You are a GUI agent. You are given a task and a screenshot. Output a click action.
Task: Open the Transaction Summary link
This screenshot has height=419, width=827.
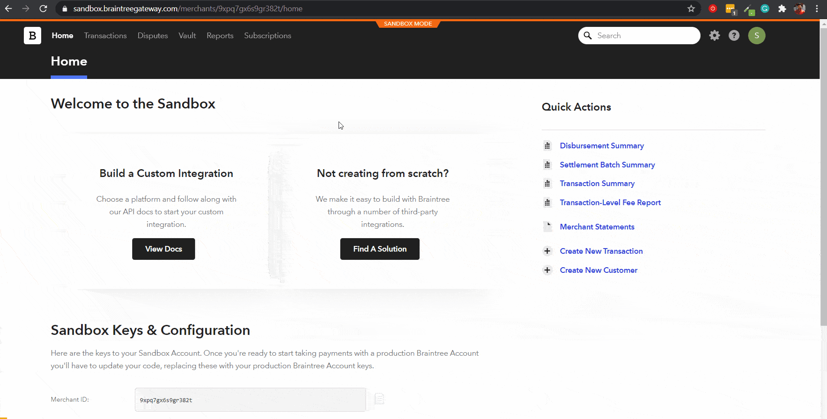[597, 183]
